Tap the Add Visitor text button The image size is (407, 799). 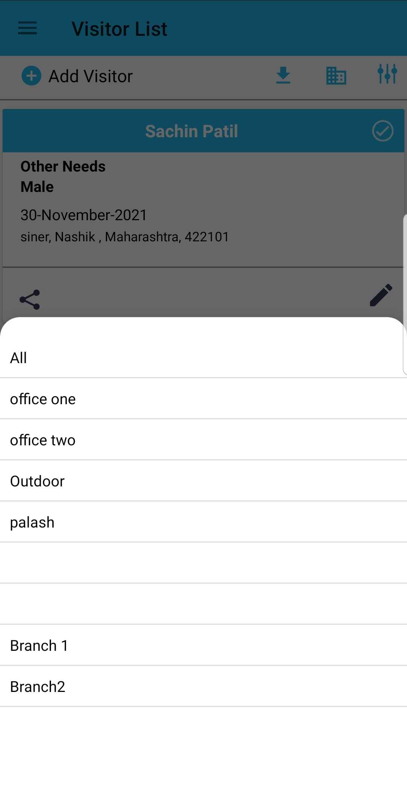click(x=90, y=76)
